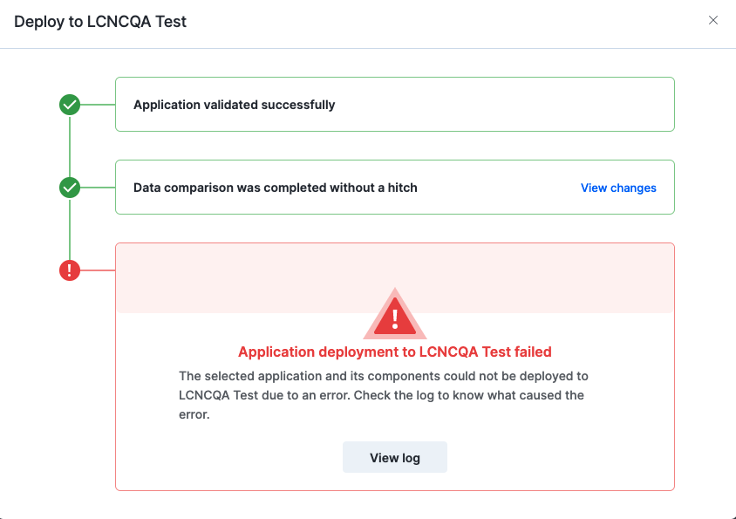Click the red Application deployment failed heading

pyautogui.click(x=395, y=352)
